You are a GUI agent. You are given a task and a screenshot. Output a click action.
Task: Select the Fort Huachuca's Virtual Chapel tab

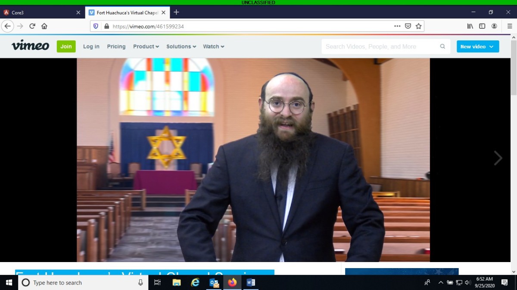pyautogui.click(x=125, y=12)
